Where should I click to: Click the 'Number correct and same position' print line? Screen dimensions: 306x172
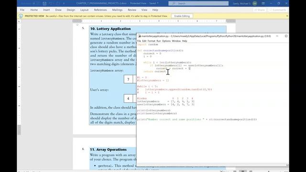pos(197,119)
